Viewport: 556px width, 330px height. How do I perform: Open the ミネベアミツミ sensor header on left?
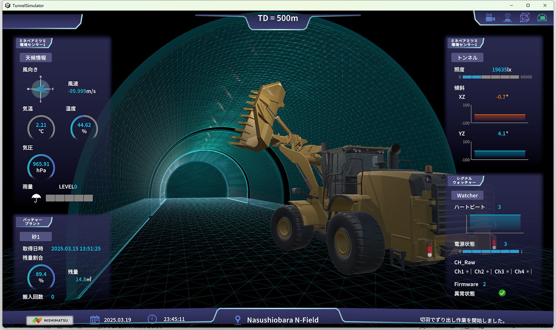[33, 43]
